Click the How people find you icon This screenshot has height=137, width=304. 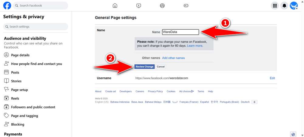click(6, 64)
